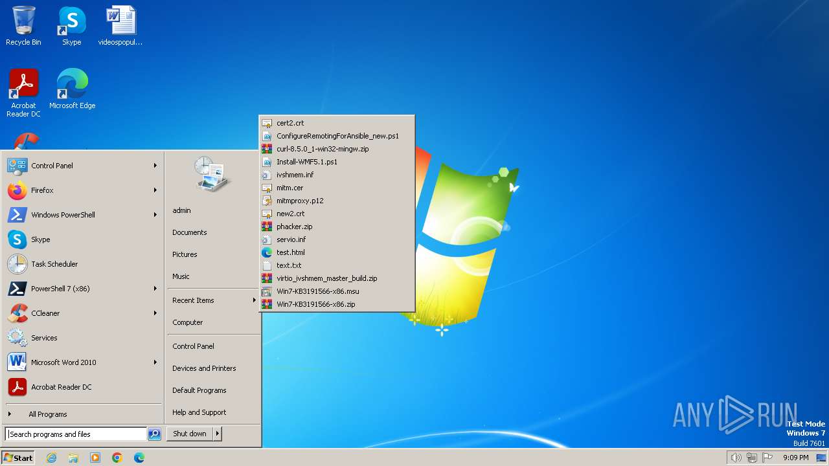Expand Microsoft Word 2010 jump list arrow
Screen dimensions: 829x466
pyautogui.click(x=155, y=362)
